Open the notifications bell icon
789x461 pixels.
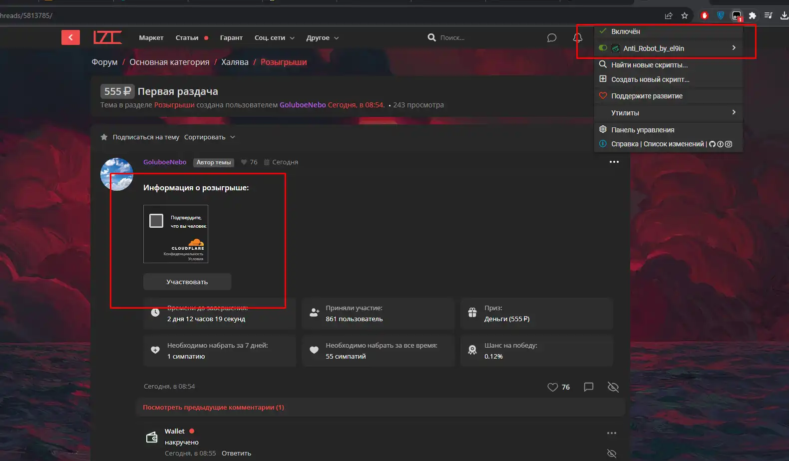coord(578,38)
